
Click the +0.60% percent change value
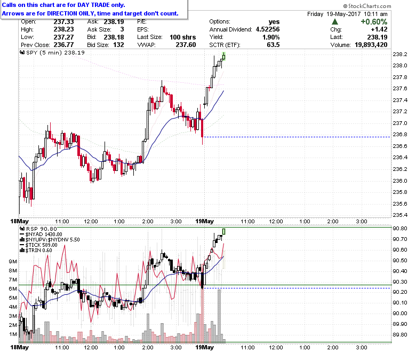click(x=374, y=22)
